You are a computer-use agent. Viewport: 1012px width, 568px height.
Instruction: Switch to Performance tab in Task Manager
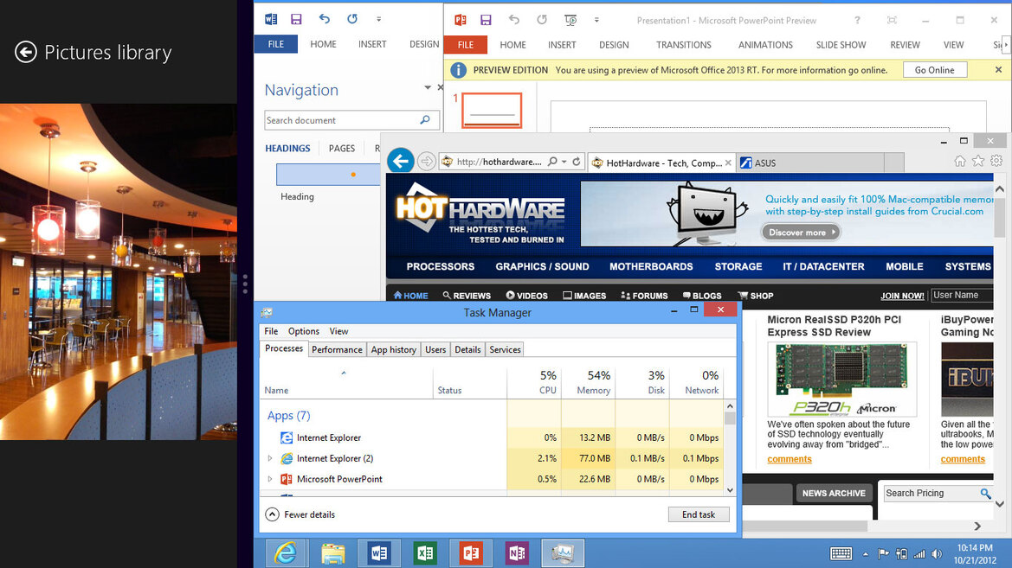(x=337, y=349)
